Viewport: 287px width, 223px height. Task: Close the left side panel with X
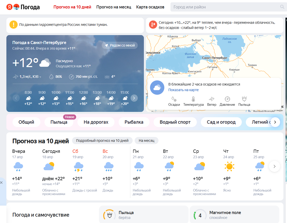tap(2, 183)
